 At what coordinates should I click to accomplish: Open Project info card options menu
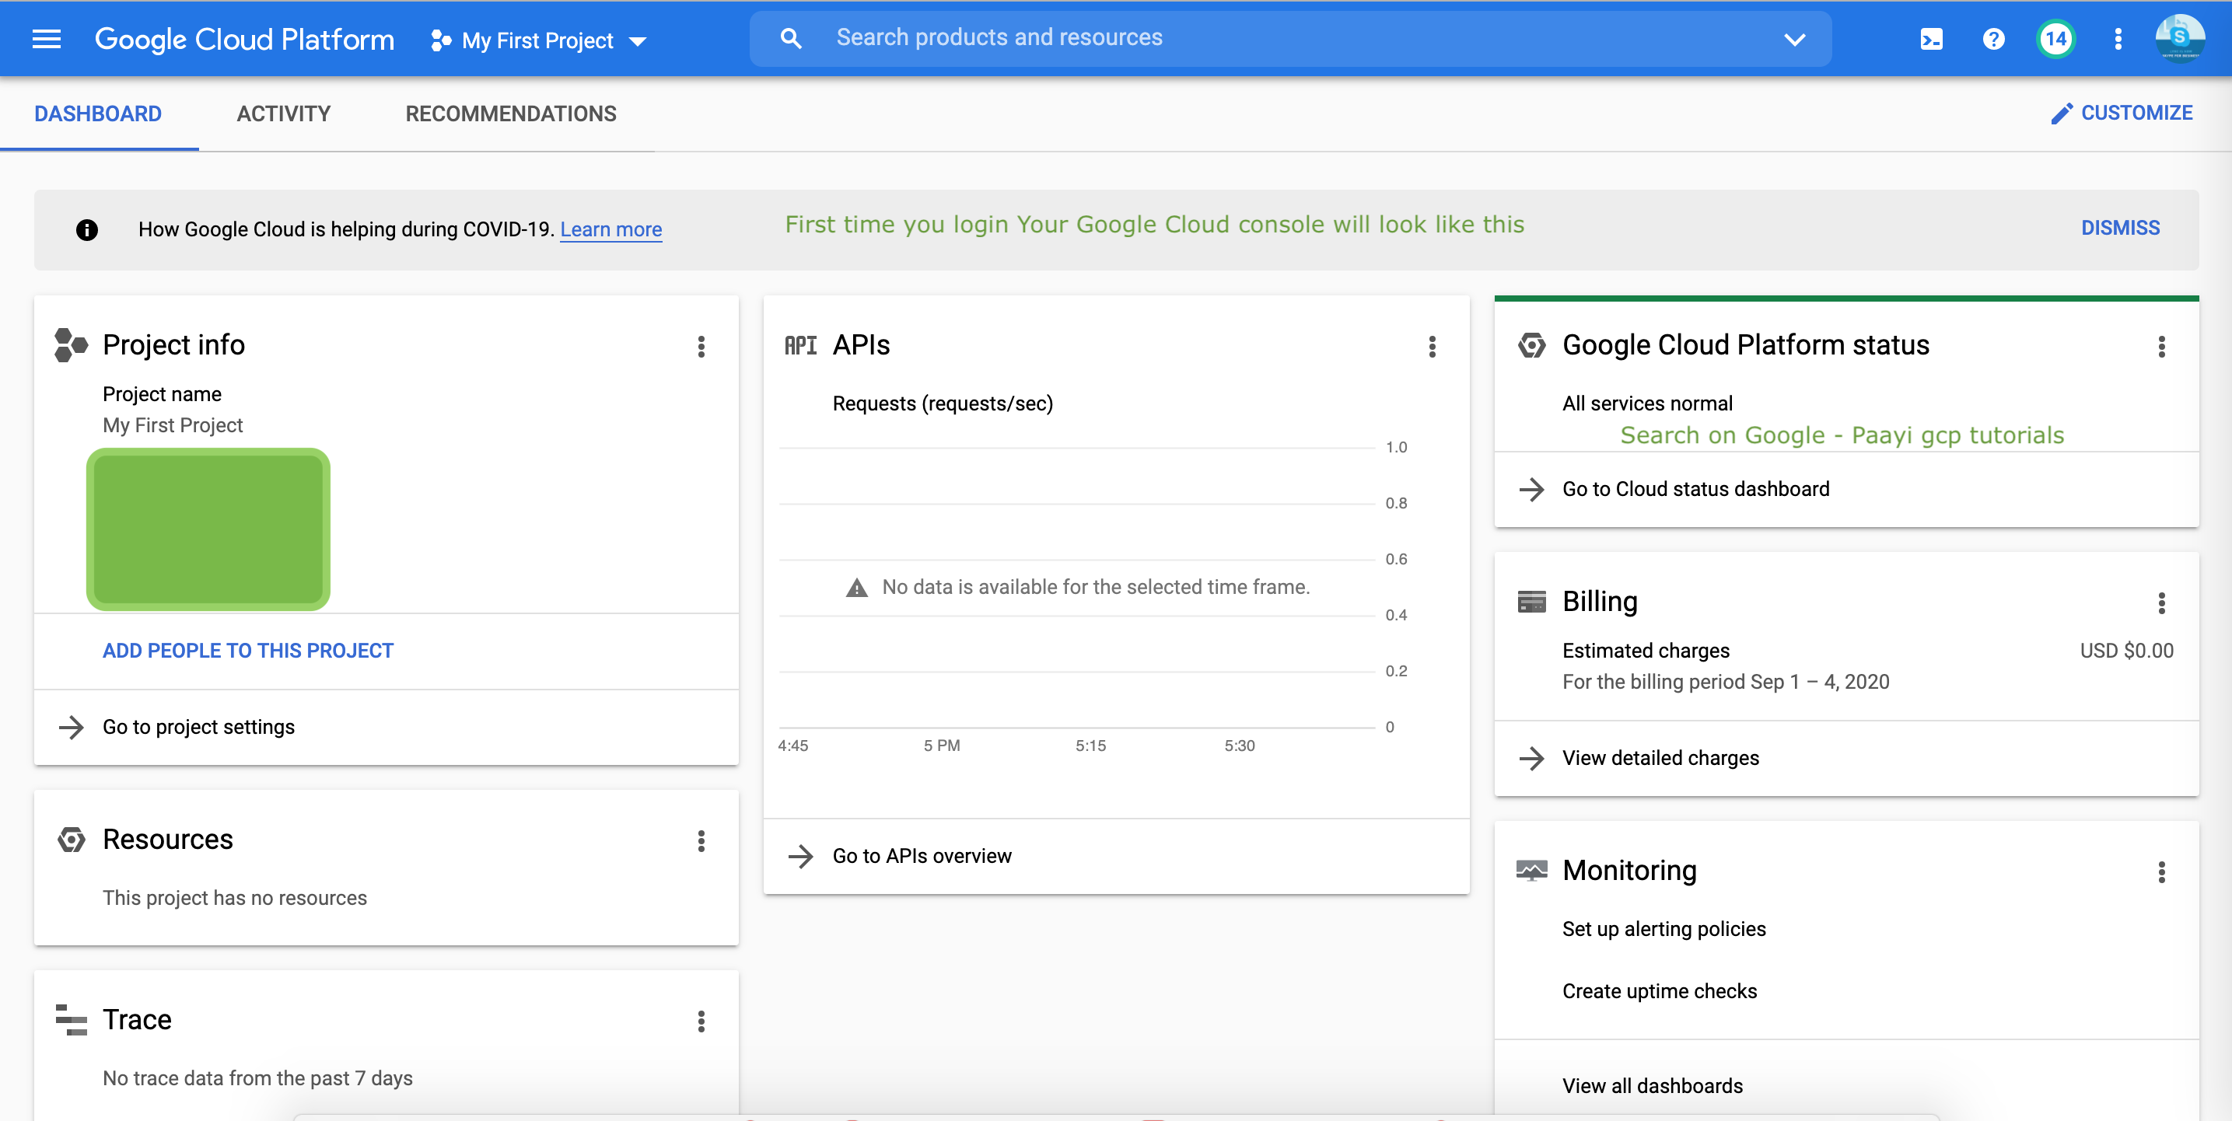(701, 347)
